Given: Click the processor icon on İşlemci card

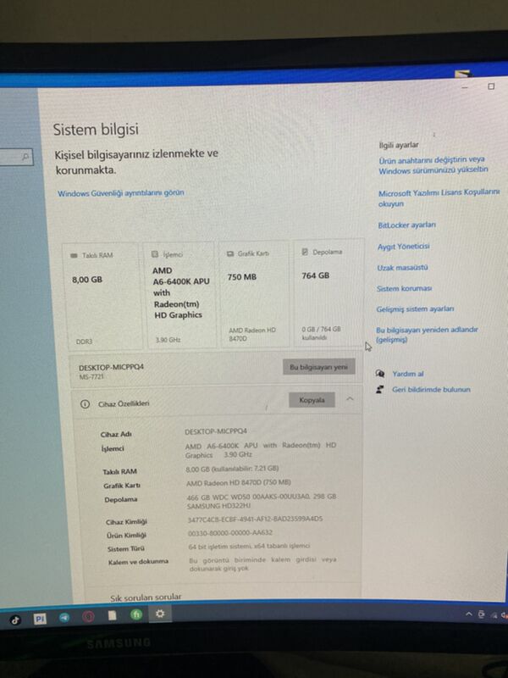Looking at the screenshot, I should point(155,254).
